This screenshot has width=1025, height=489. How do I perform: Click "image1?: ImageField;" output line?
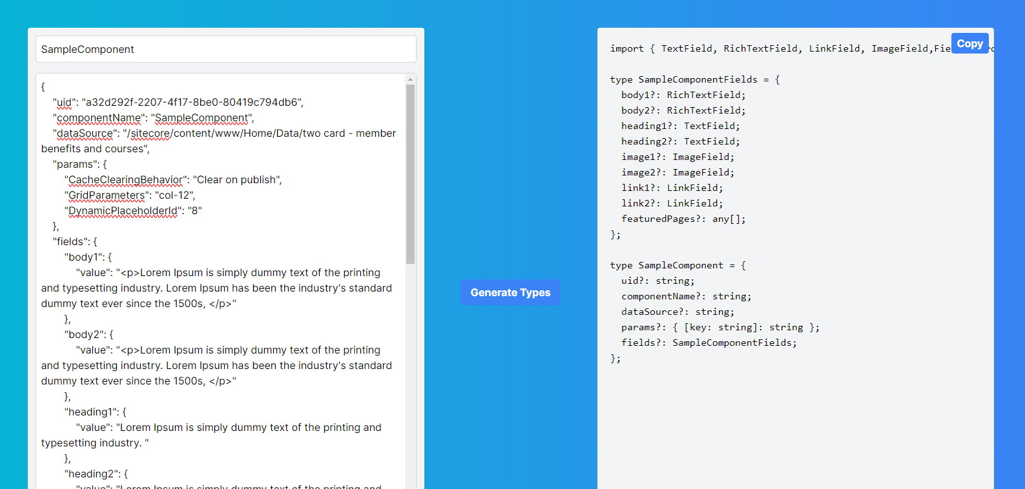coord(678,157)
